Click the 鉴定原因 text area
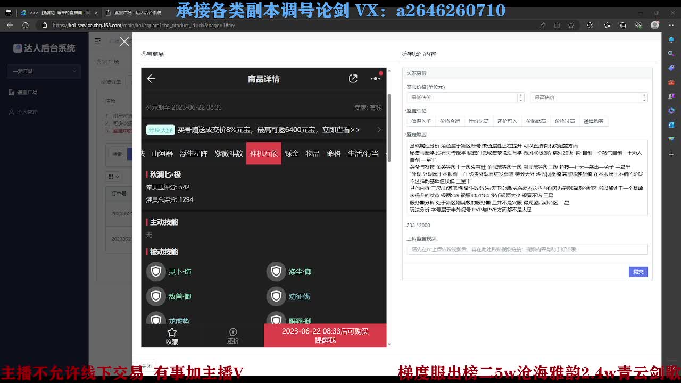Screen dimensions: 681x383 click(x=527, y=178)
